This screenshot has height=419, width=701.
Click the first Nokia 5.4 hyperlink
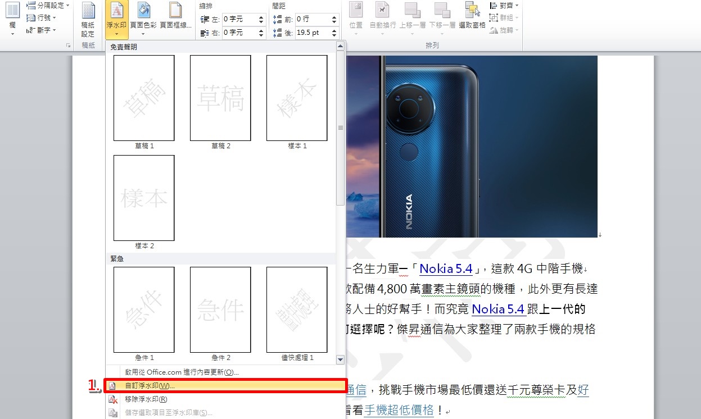[x=446, y=268]
